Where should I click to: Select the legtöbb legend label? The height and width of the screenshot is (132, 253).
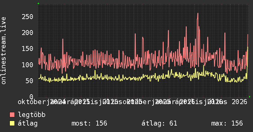tap(32, 115)
